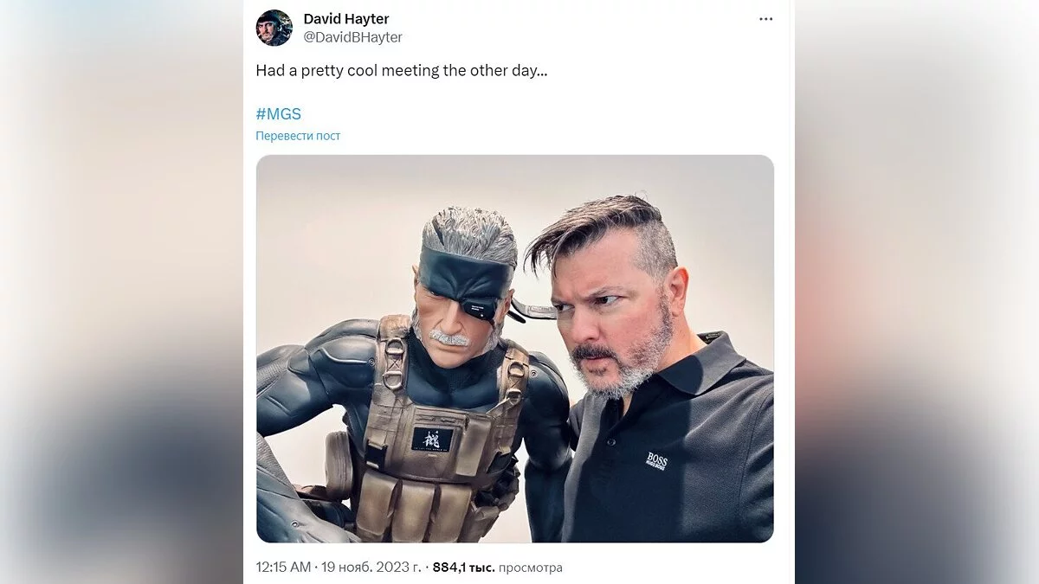Click the black patch on the tactical vest
The image size is (1039, 584).
tap(432, 440)
